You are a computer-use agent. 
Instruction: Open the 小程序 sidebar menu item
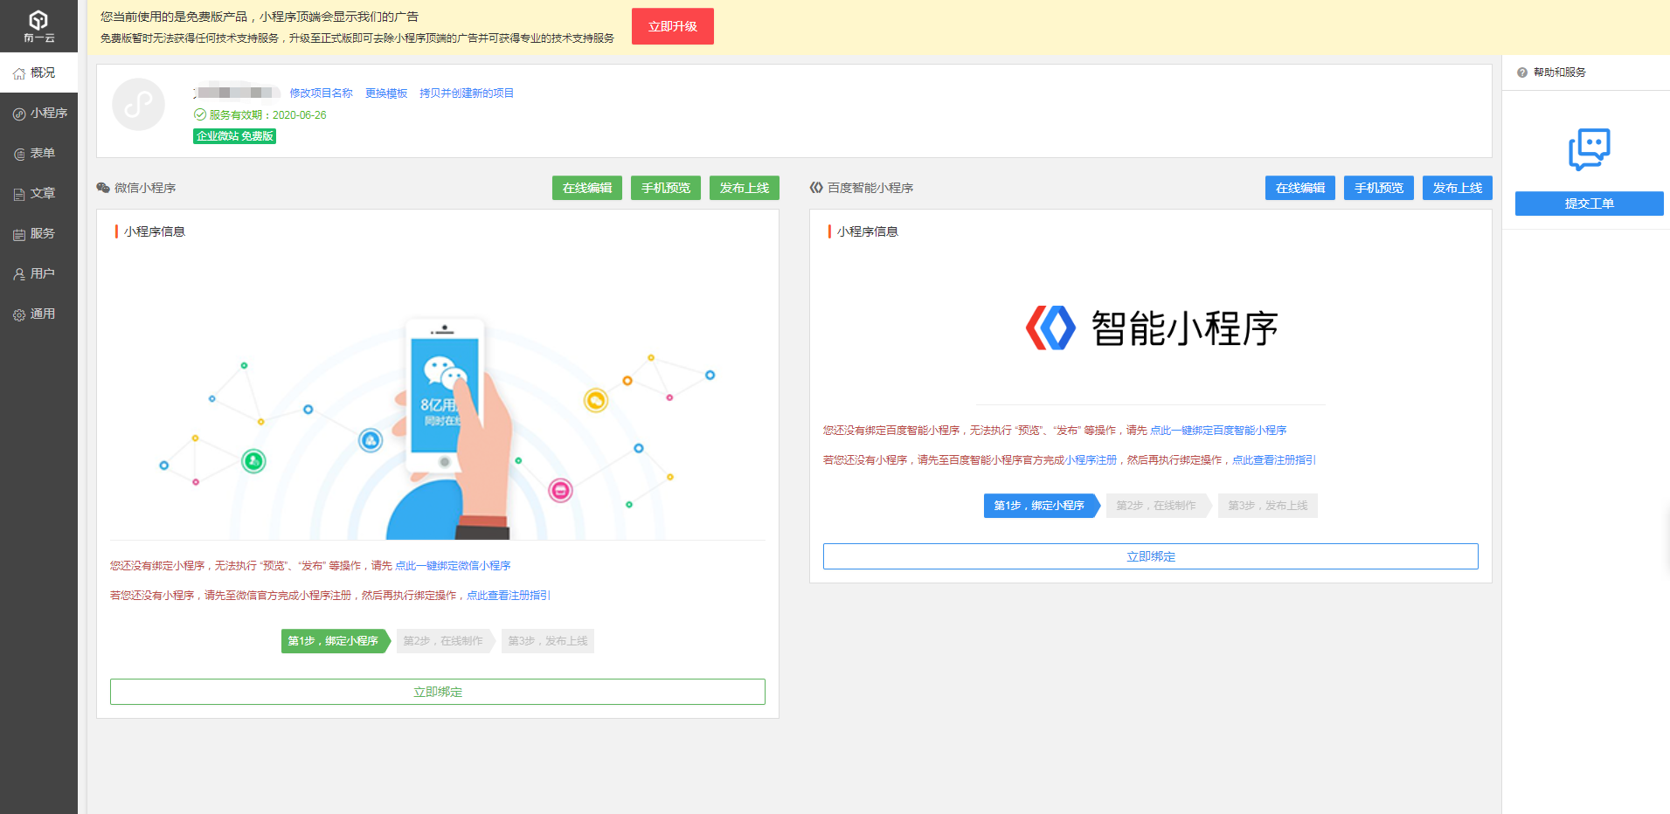coord(38,113)
